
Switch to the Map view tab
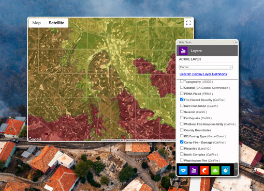[x=37, y=23]
